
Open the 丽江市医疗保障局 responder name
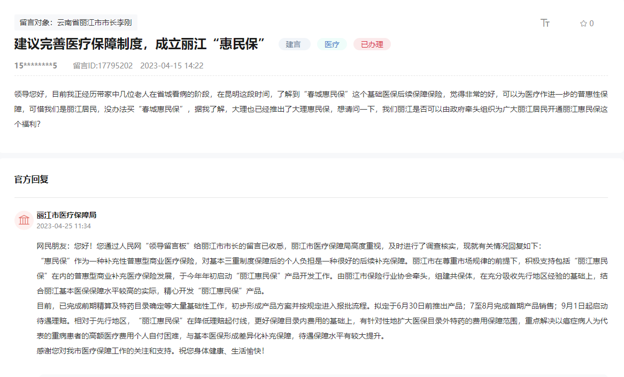pos(66,215)
